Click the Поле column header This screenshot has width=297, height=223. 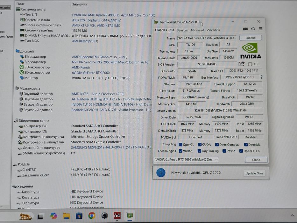pos(21,4)
